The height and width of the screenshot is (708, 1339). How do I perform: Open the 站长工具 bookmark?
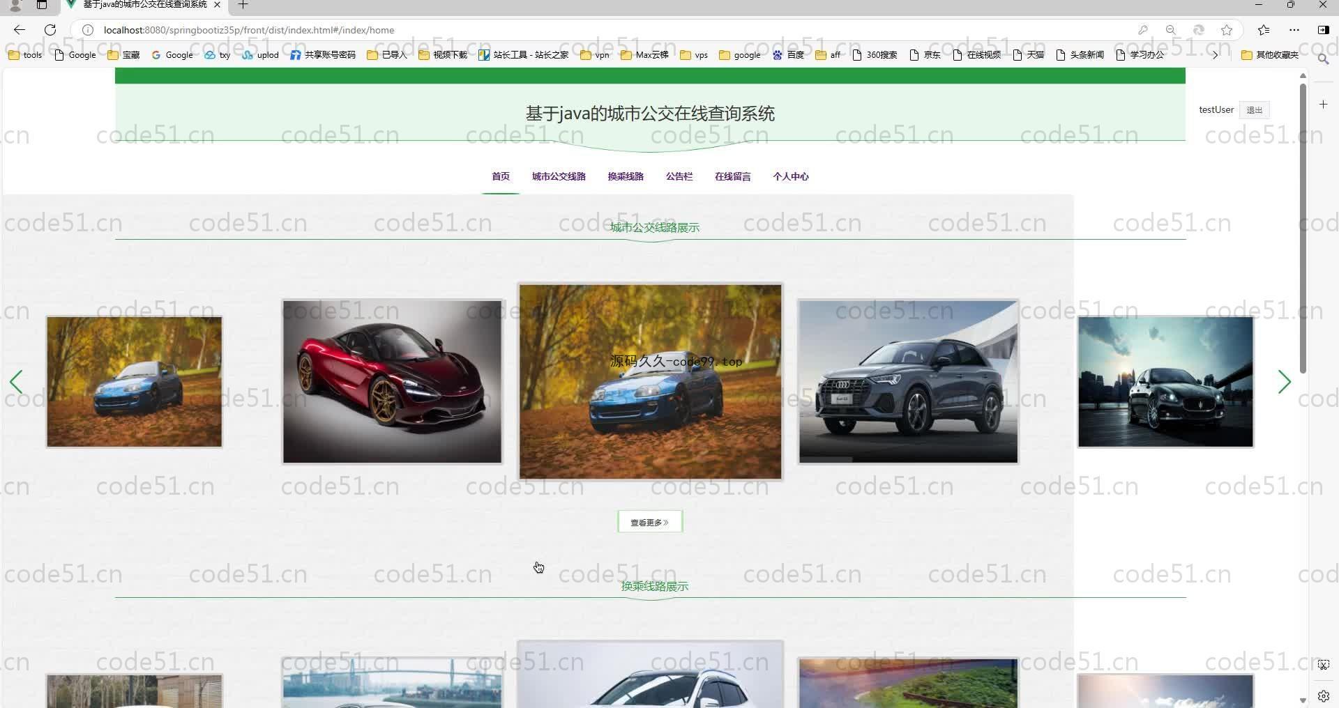(x=523, y=55)
